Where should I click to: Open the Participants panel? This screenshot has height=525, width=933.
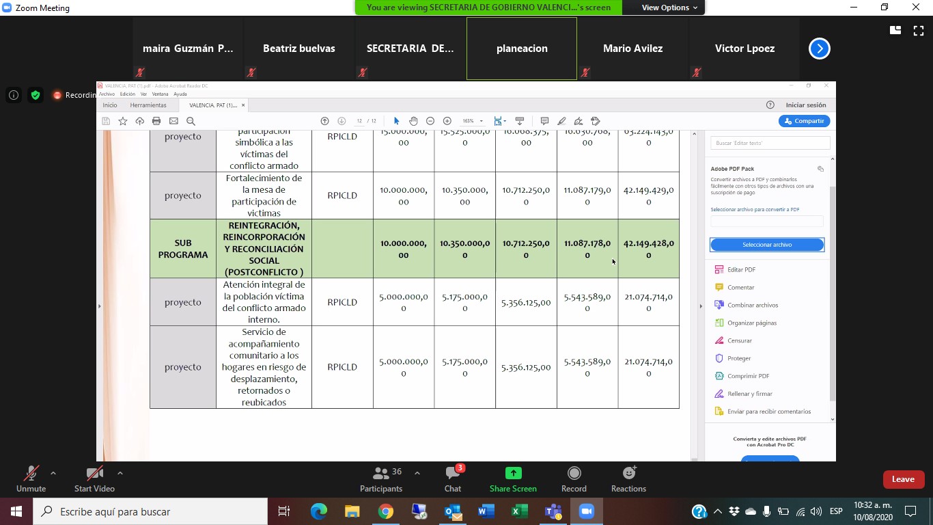(x=381, y=479)
